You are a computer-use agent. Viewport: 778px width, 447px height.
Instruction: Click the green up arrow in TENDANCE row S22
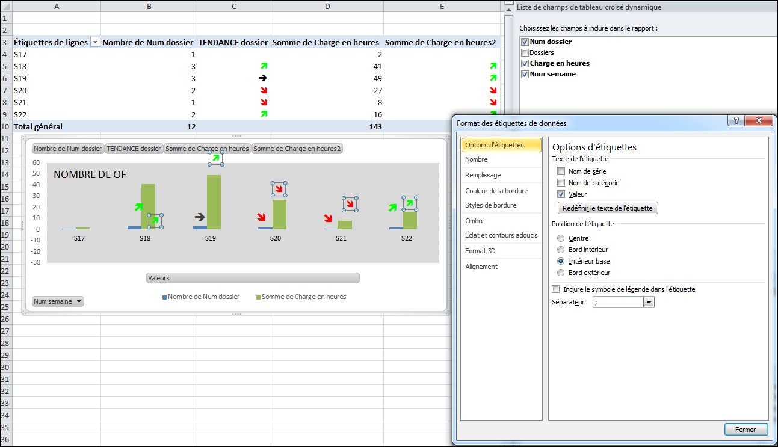[263, 114]
